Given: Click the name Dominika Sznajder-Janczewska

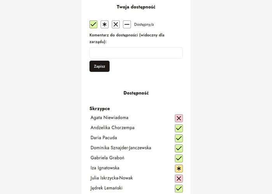Looking at the screenshot, I should pyautogui.click(x=121, y=148).
